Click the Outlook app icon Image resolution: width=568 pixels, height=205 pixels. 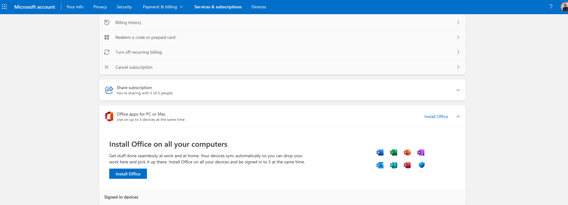tap(380, 165)
